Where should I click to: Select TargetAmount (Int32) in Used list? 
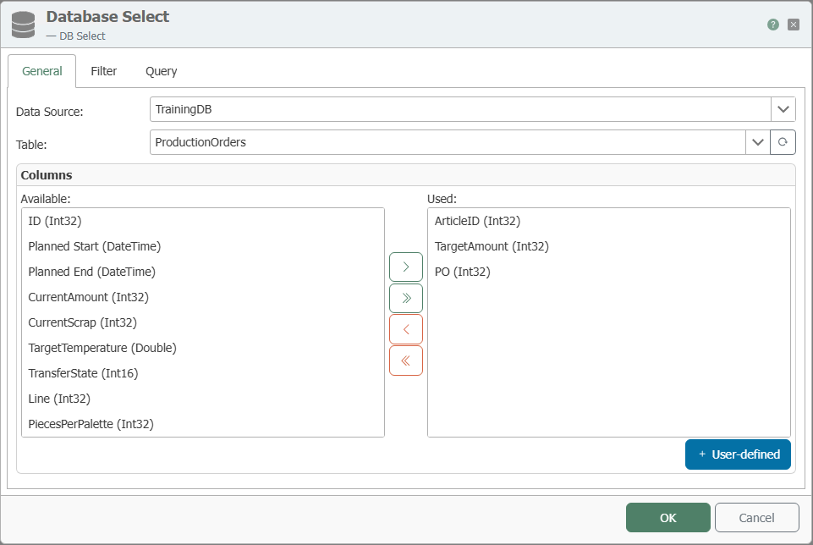[x=609, y=246]
